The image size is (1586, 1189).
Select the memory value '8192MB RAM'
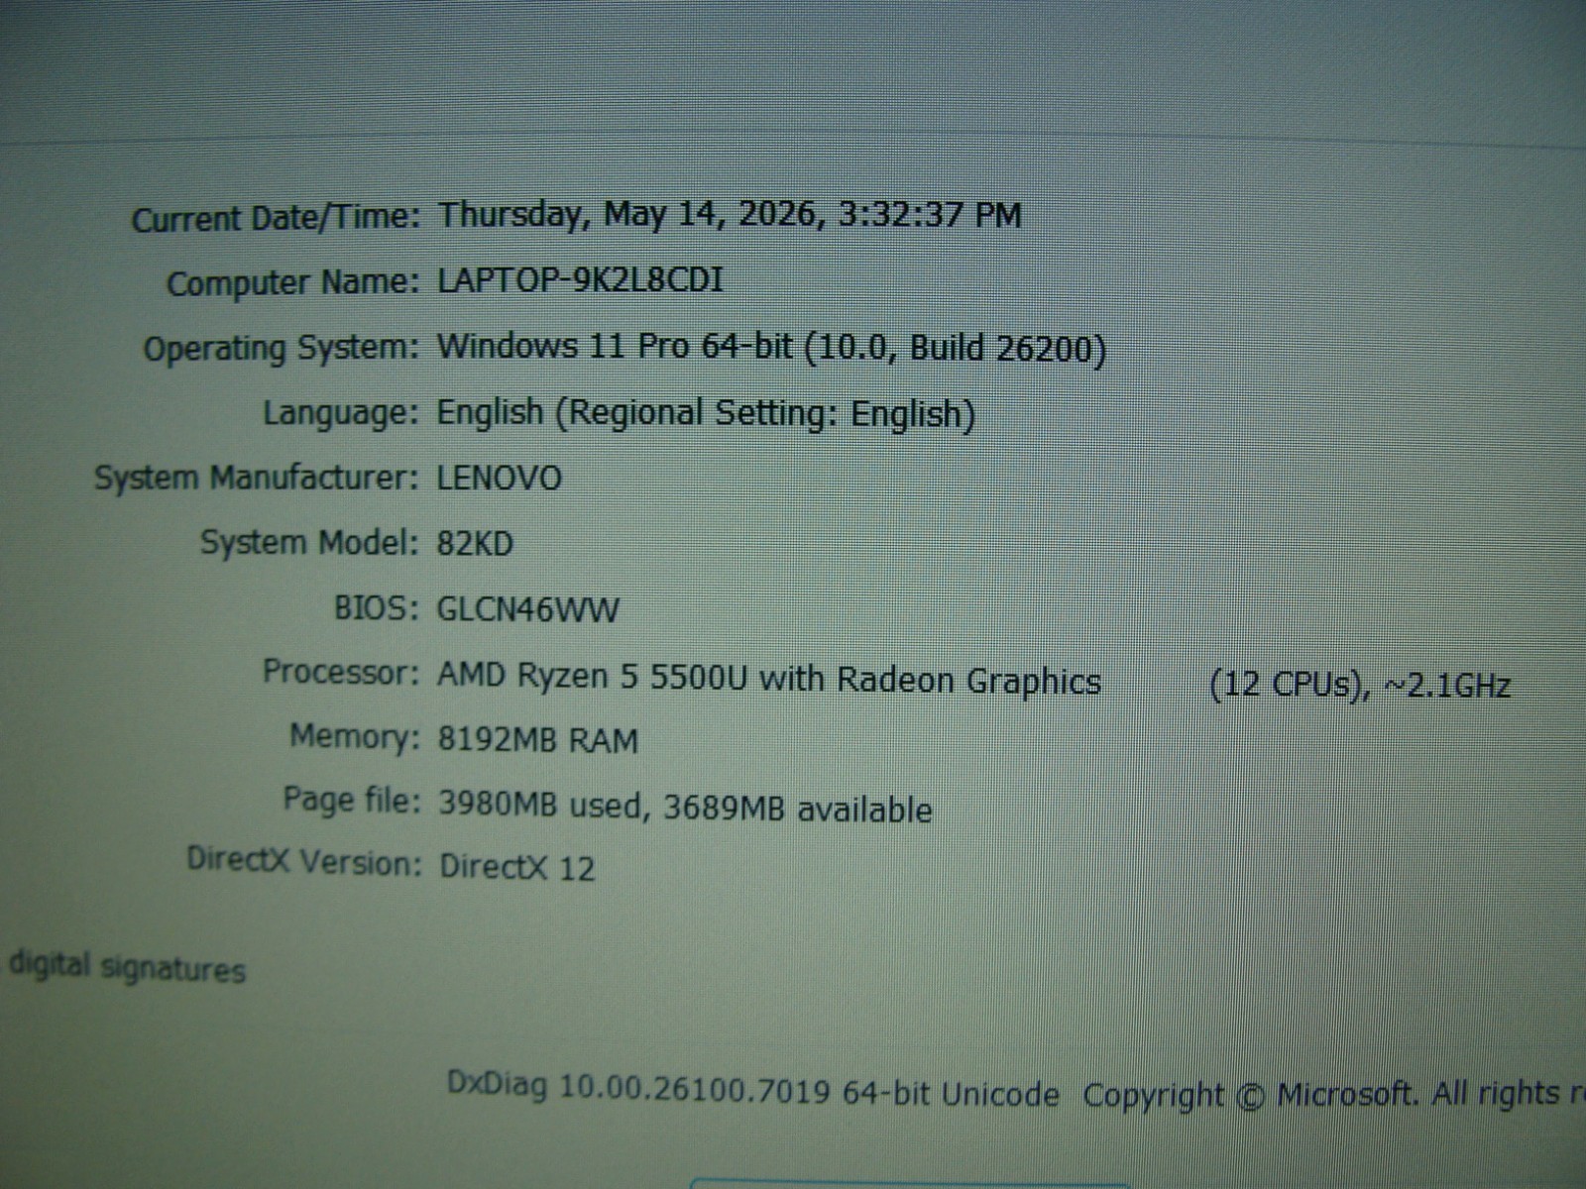538,740
